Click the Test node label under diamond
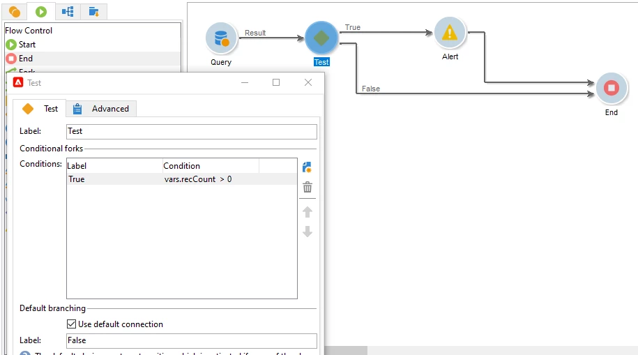The width and height of the screenshot is (638, 355). click(x=321, y=62)
